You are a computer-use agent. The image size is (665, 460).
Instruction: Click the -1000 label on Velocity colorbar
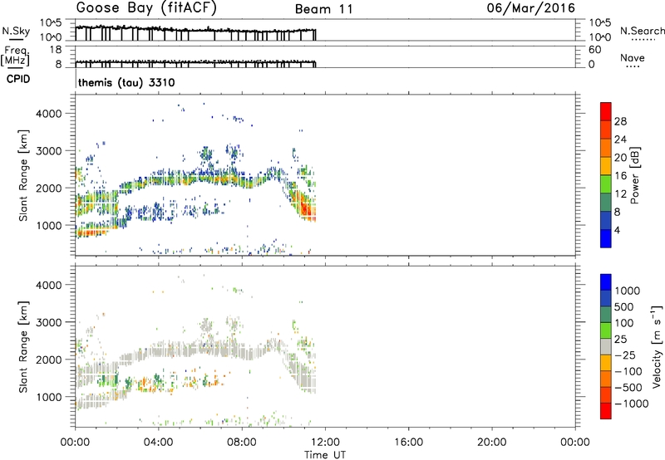tap(631, 404)
